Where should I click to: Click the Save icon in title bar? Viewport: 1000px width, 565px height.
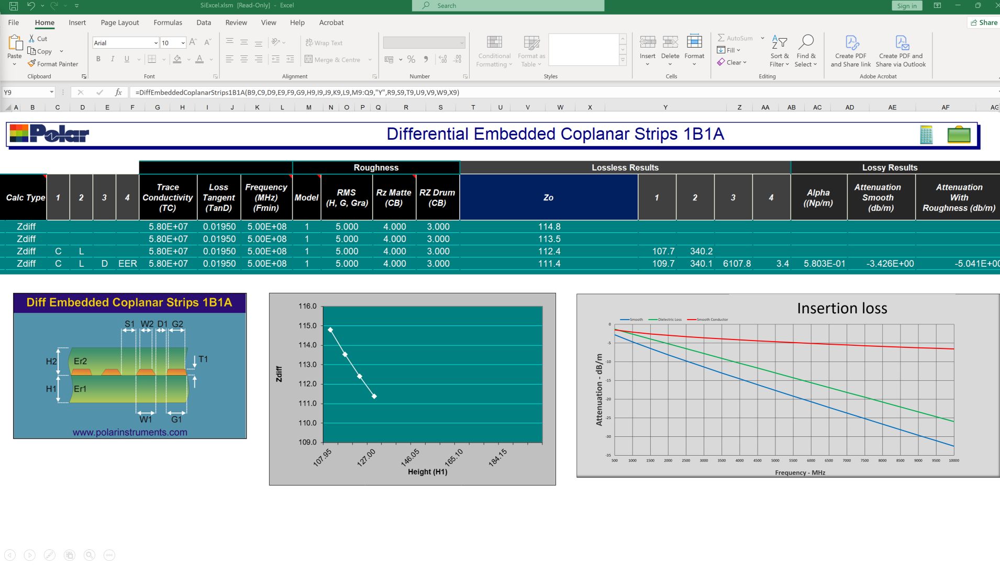tap(14, 6)
